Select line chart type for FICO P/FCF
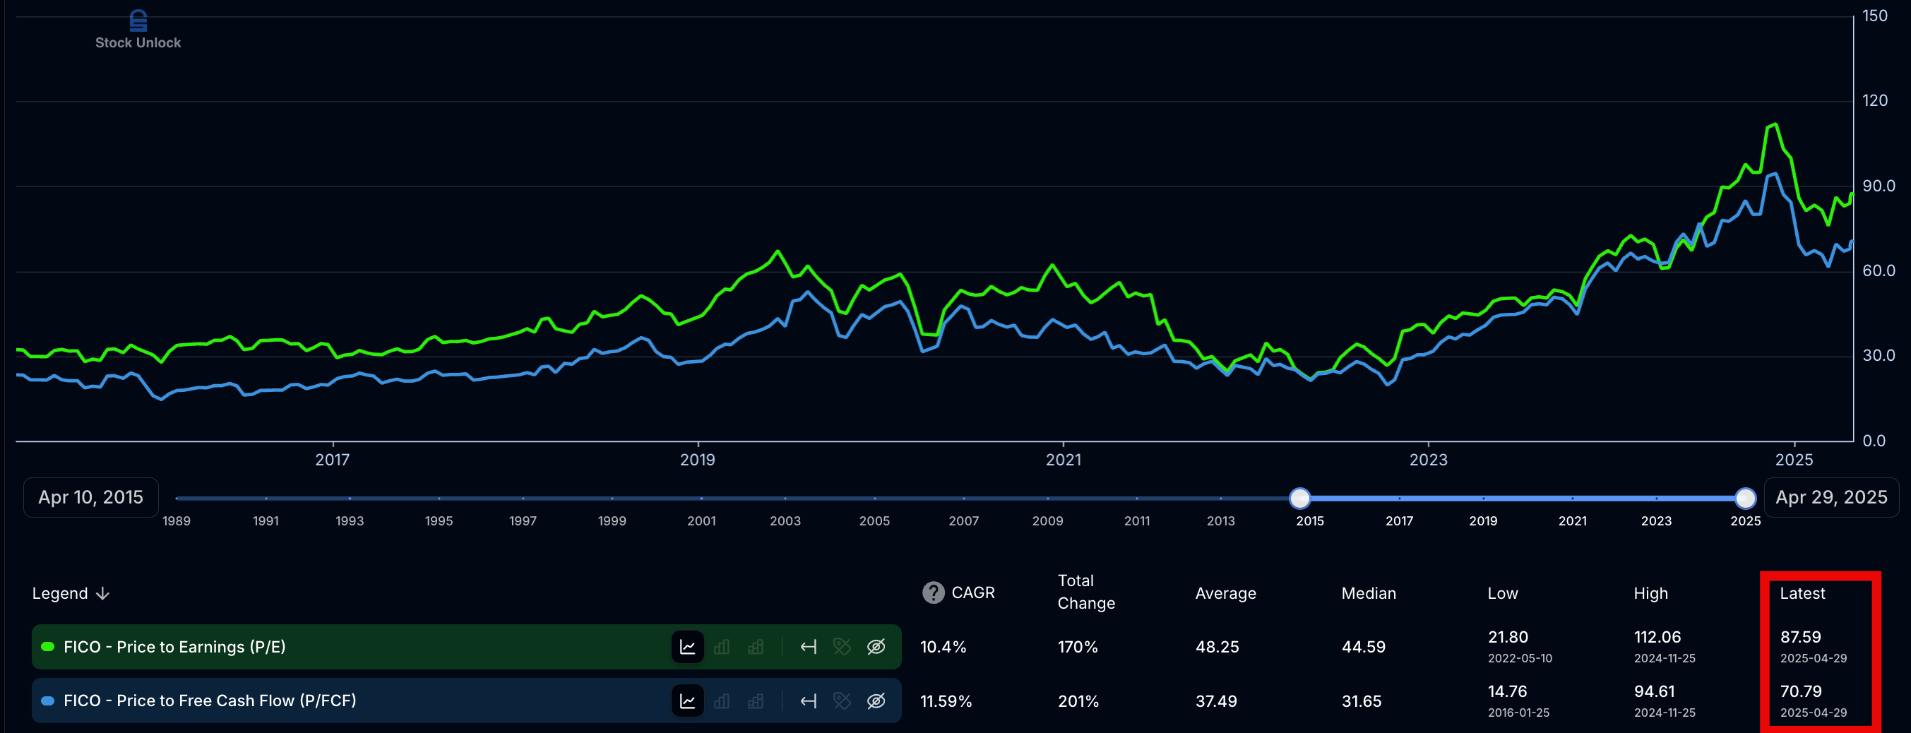The width and height of the screenshot is (1911, 733). pyautogui.click(x=687, y=701)
